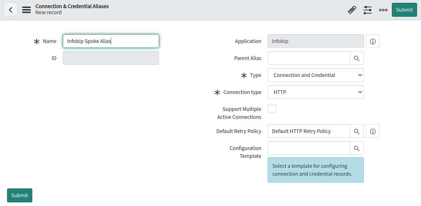Click the back arrow button
421x206 pixels.
point(10,10)
